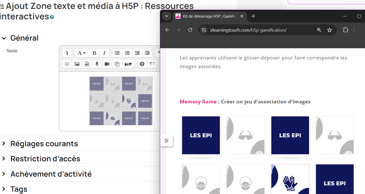Toggle italic formatting in editor

pos(104,53)
